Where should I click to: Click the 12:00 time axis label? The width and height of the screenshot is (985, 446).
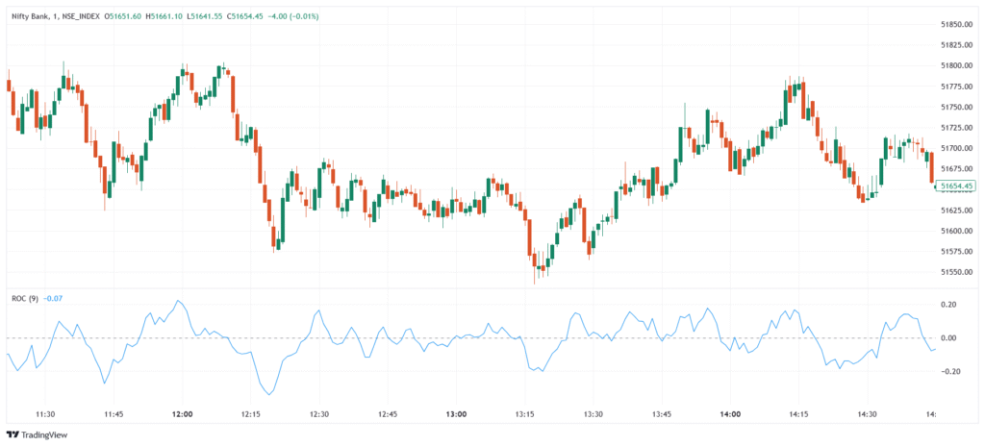click(x=182, y=413)
